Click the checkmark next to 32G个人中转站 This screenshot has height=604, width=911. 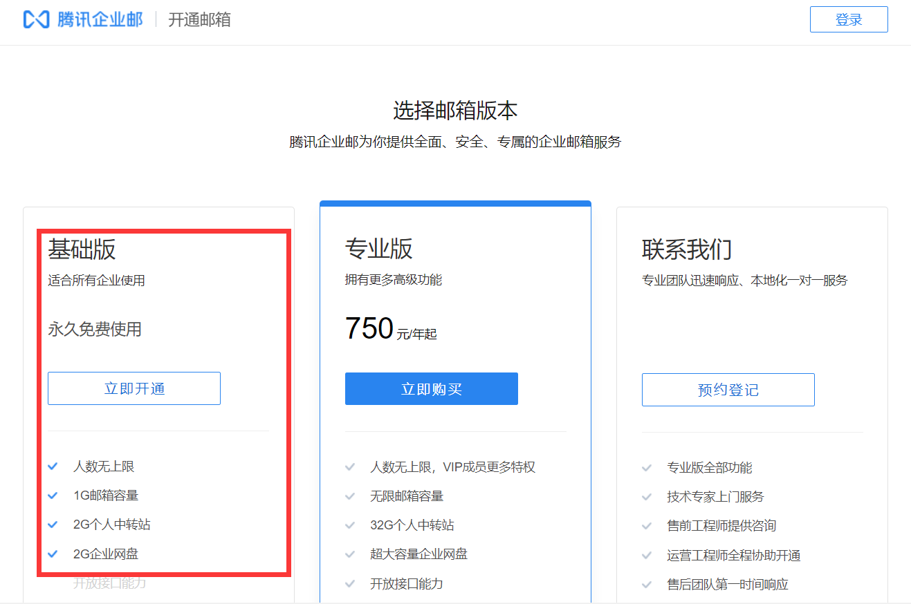point(350,524)
